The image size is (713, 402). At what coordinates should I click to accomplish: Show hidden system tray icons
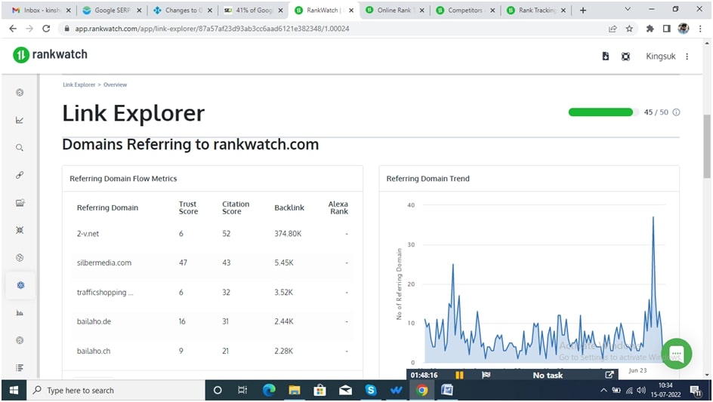603,390
